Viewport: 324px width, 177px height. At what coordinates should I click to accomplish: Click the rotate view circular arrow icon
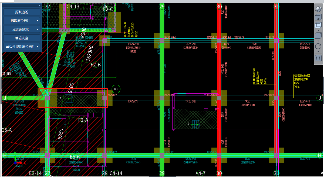319,46
